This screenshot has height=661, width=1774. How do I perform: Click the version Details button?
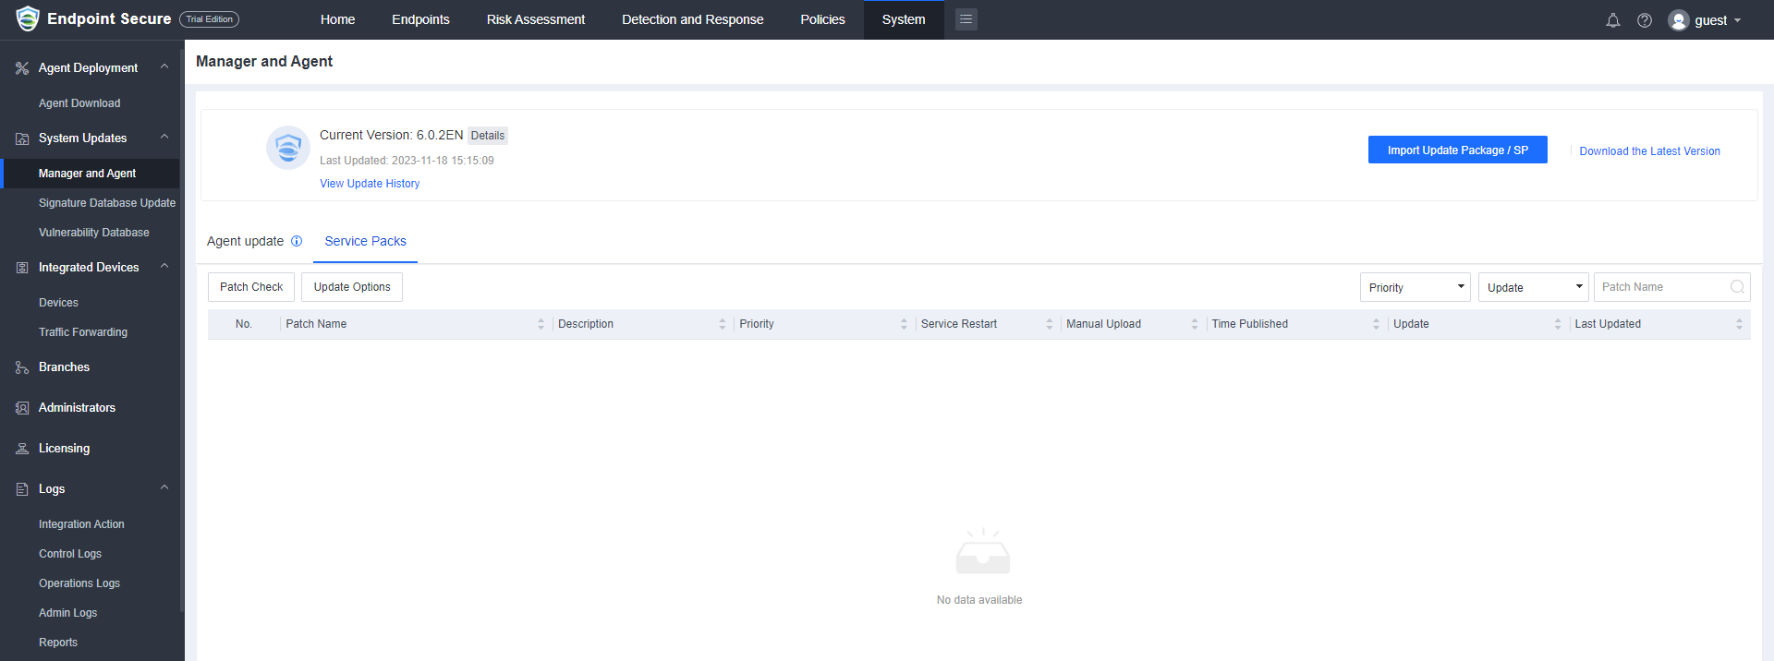[x=488, y=136]
